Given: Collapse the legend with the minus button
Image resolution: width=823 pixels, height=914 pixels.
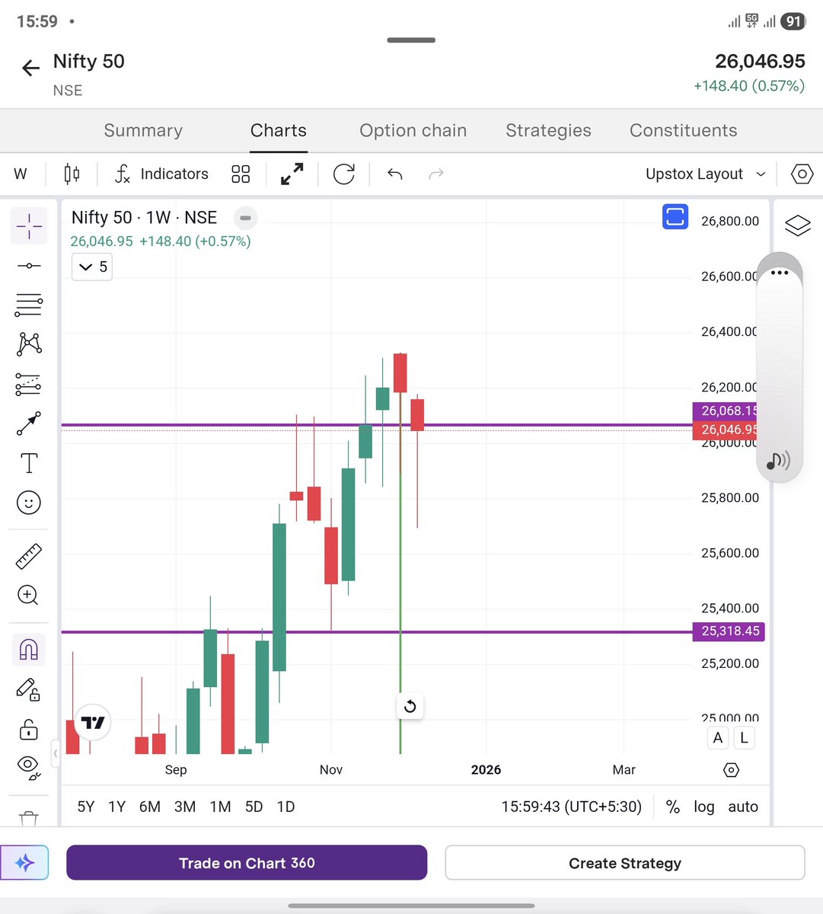Looking at the screenshot, I should tap(245, 218).
